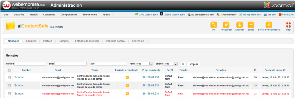Click the sort icon beside Fecha de envío
This screenshot has width=295, height=98.
click(x=284, y=70)
